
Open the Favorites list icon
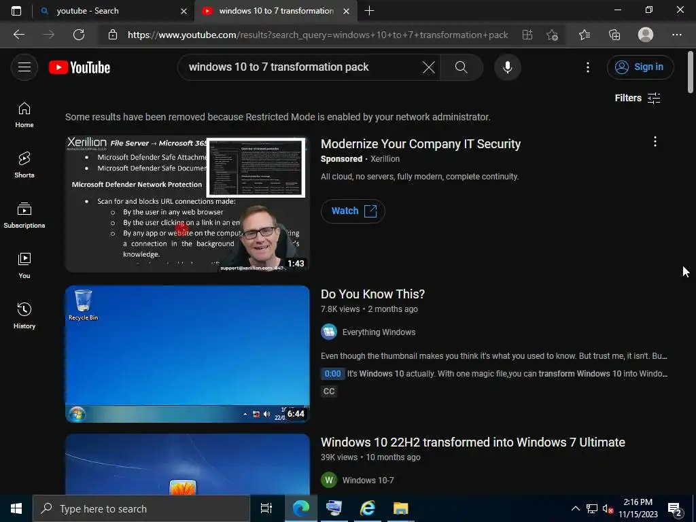[x=585, y=35]
